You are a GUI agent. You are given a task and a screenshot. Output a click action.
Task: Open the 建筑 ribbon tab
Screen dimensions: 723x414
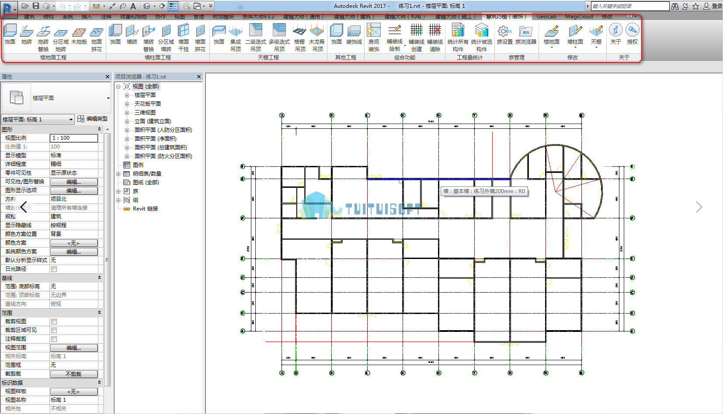pos(29,17)
